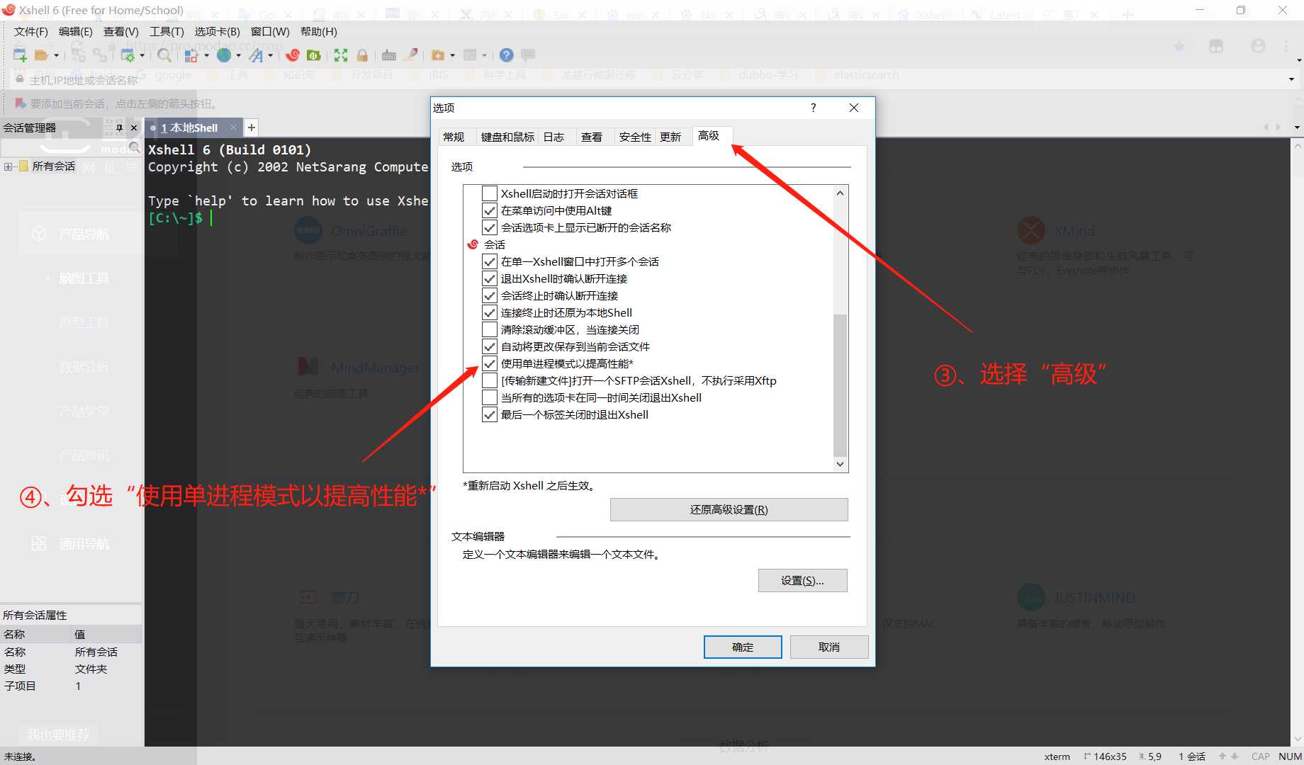Open the 选项卡(B) menu
This screenshot has height=765, width=1304.
pos(217,31)
